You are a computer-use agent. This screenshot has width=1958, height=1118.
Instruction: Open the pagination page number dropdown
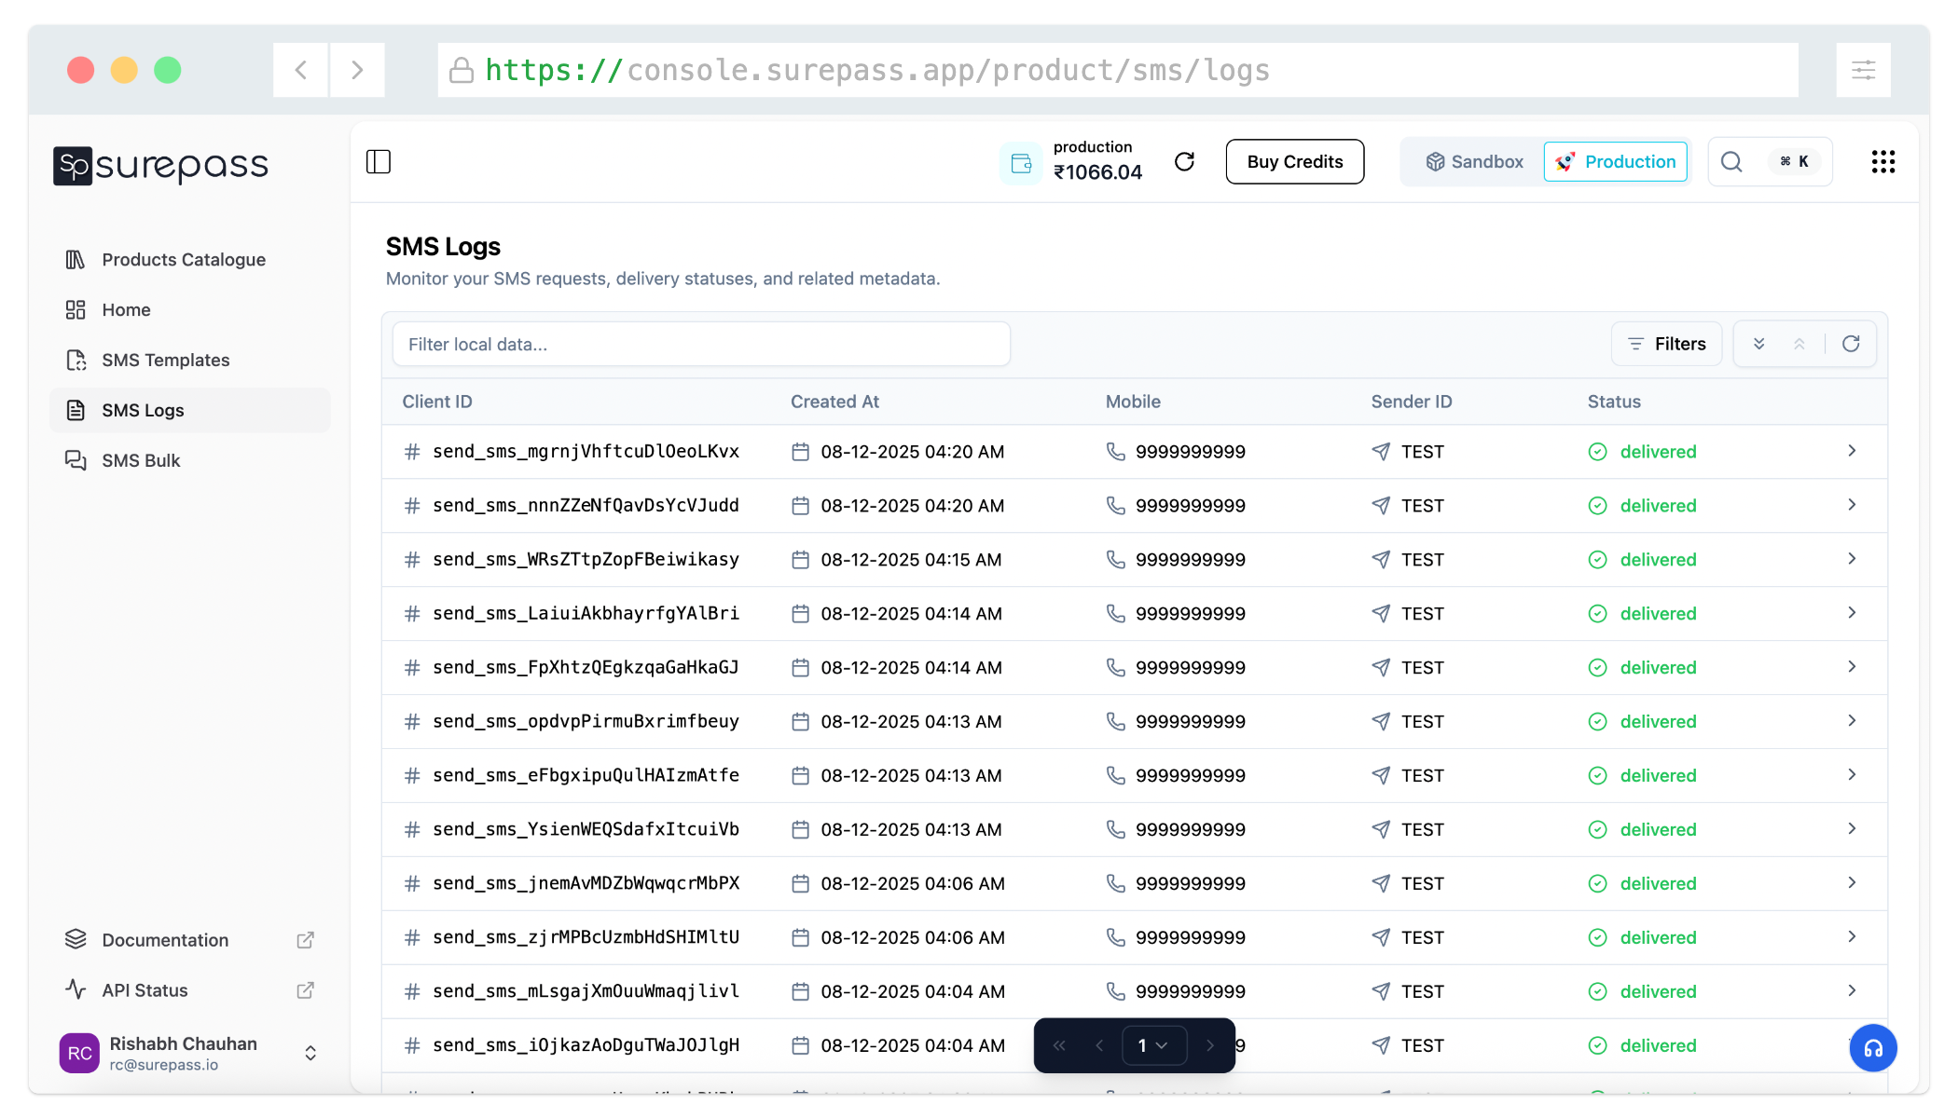1154,1045
